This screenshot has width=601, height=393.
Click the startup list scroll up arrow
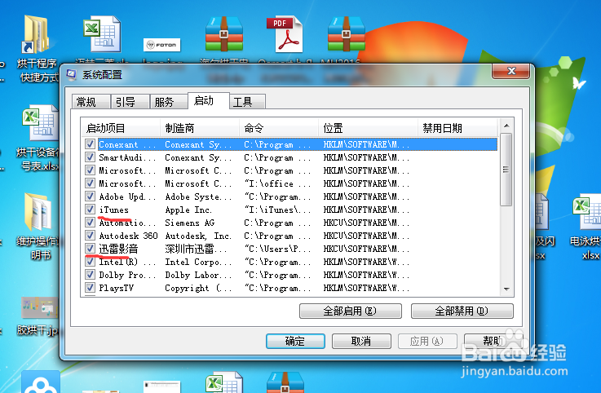pyautogui.click(x=506, y=126)
